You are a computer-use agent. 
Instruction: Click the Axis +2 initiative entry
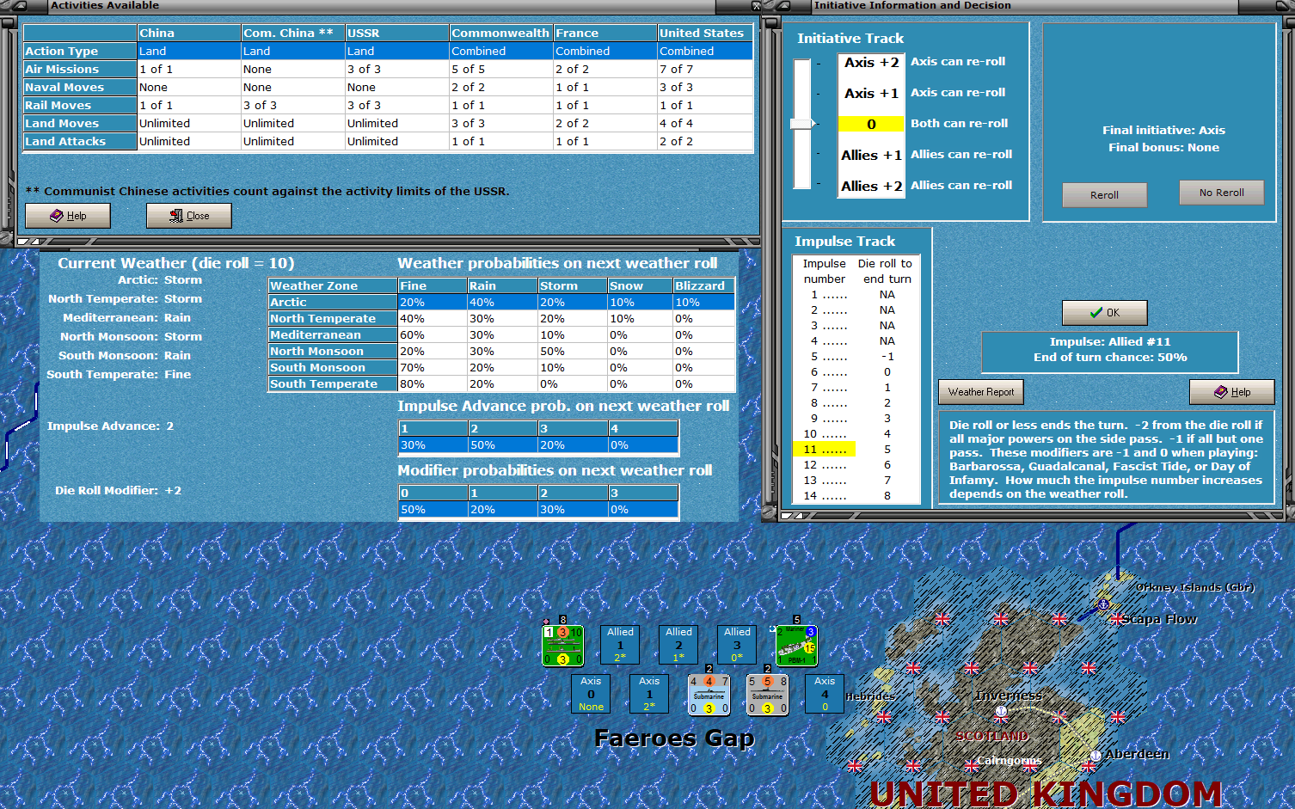(x=871, y=63)
